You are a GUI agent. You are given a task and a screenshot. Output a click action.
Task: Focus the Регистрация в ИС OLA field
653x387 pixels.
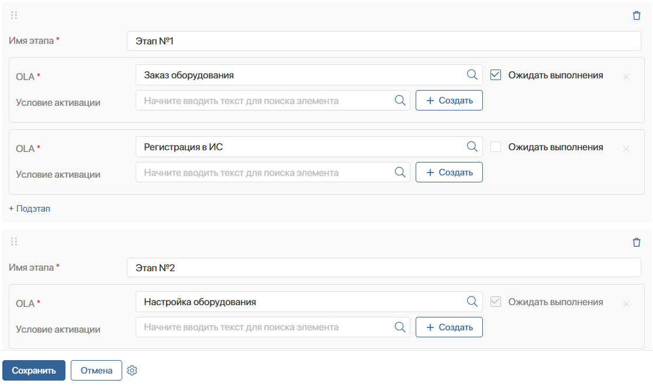(309, 147)
